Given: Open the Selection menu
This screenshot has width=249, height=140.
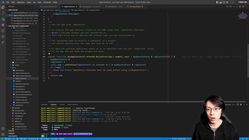Looking at the screenshot, I should click(x=21, y=2).
